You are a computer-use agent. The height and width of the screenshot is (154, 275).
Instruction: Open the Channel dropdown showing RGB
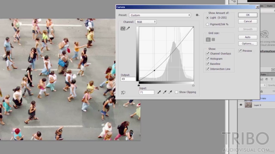[146, 22]
